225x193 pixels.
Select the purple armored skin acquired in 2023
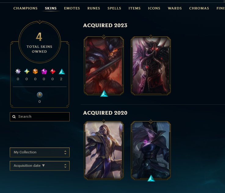(151, 66)
